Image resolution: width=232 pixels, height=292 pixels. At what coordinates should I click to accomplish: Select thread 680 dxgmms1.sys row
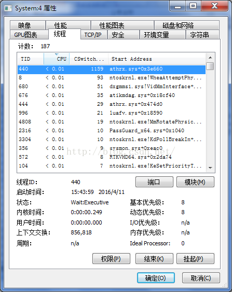(112, 87)
